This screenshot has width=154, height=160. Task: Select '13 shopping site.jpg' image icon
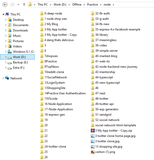click(93, 147)
